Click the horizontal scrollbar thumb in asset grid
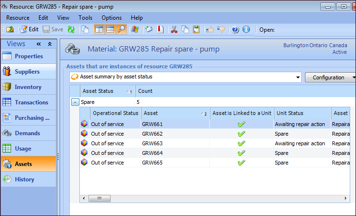This screenshot has width=356, height=216. [x=100, y=198]
